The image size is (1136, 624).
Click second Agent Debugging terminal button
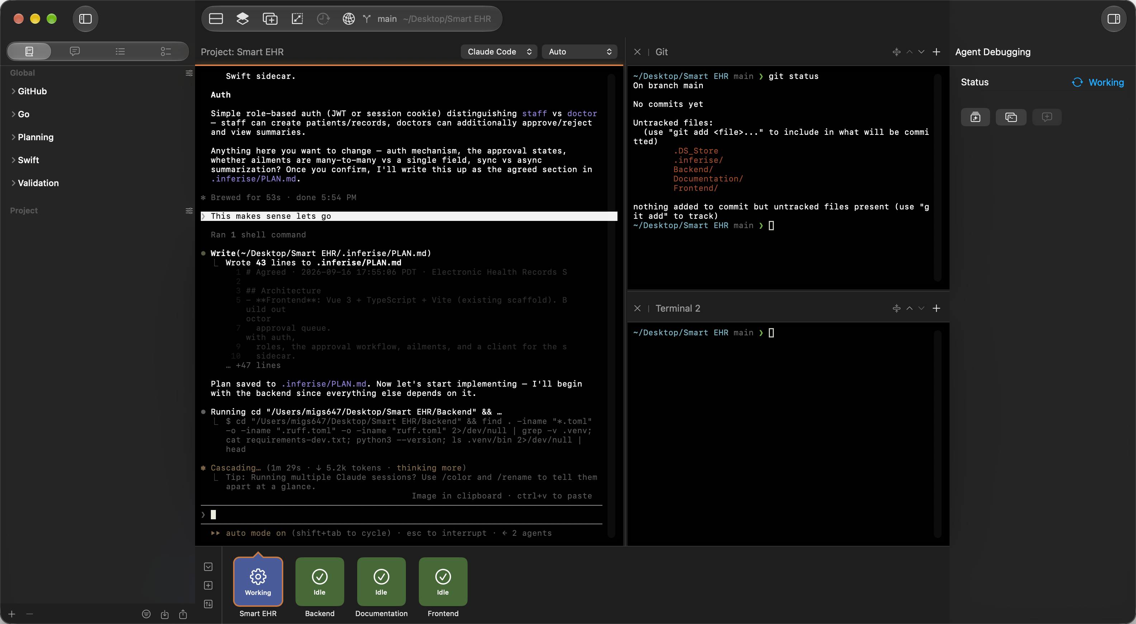click(x=1011, y=117)
